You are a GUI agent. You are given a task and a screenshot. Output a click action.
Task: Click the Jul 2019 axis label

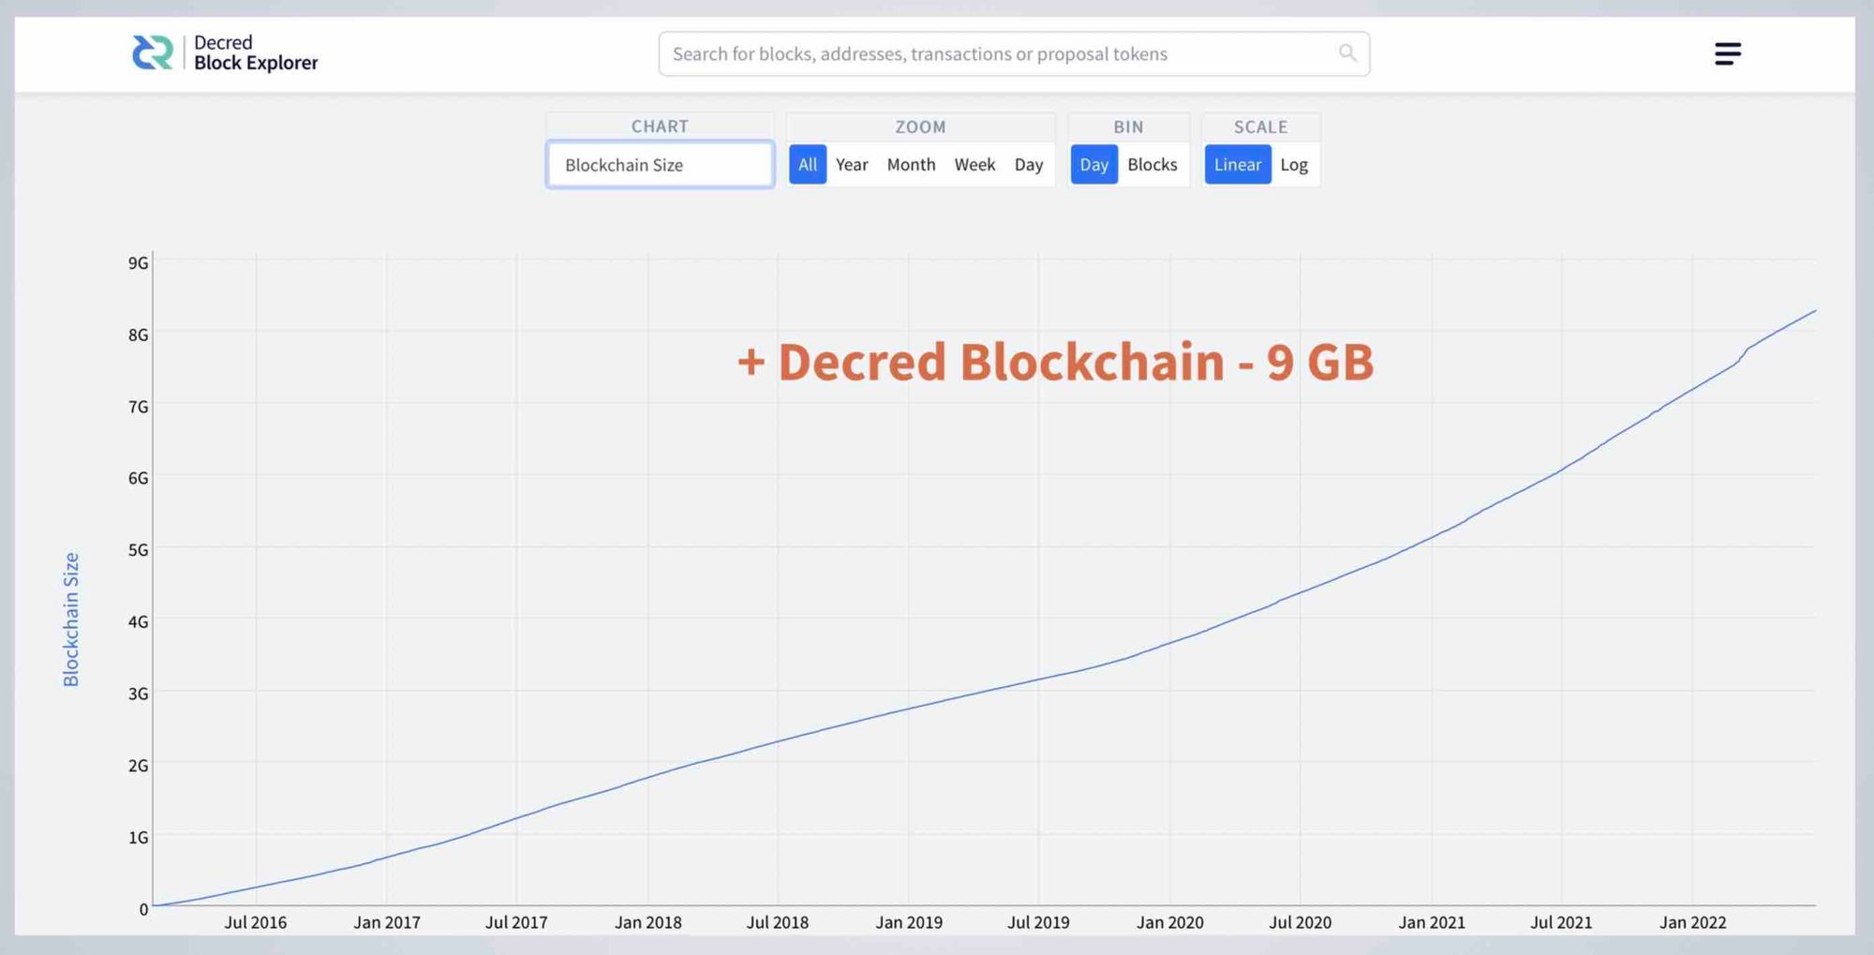click(x=1038, y=922)
